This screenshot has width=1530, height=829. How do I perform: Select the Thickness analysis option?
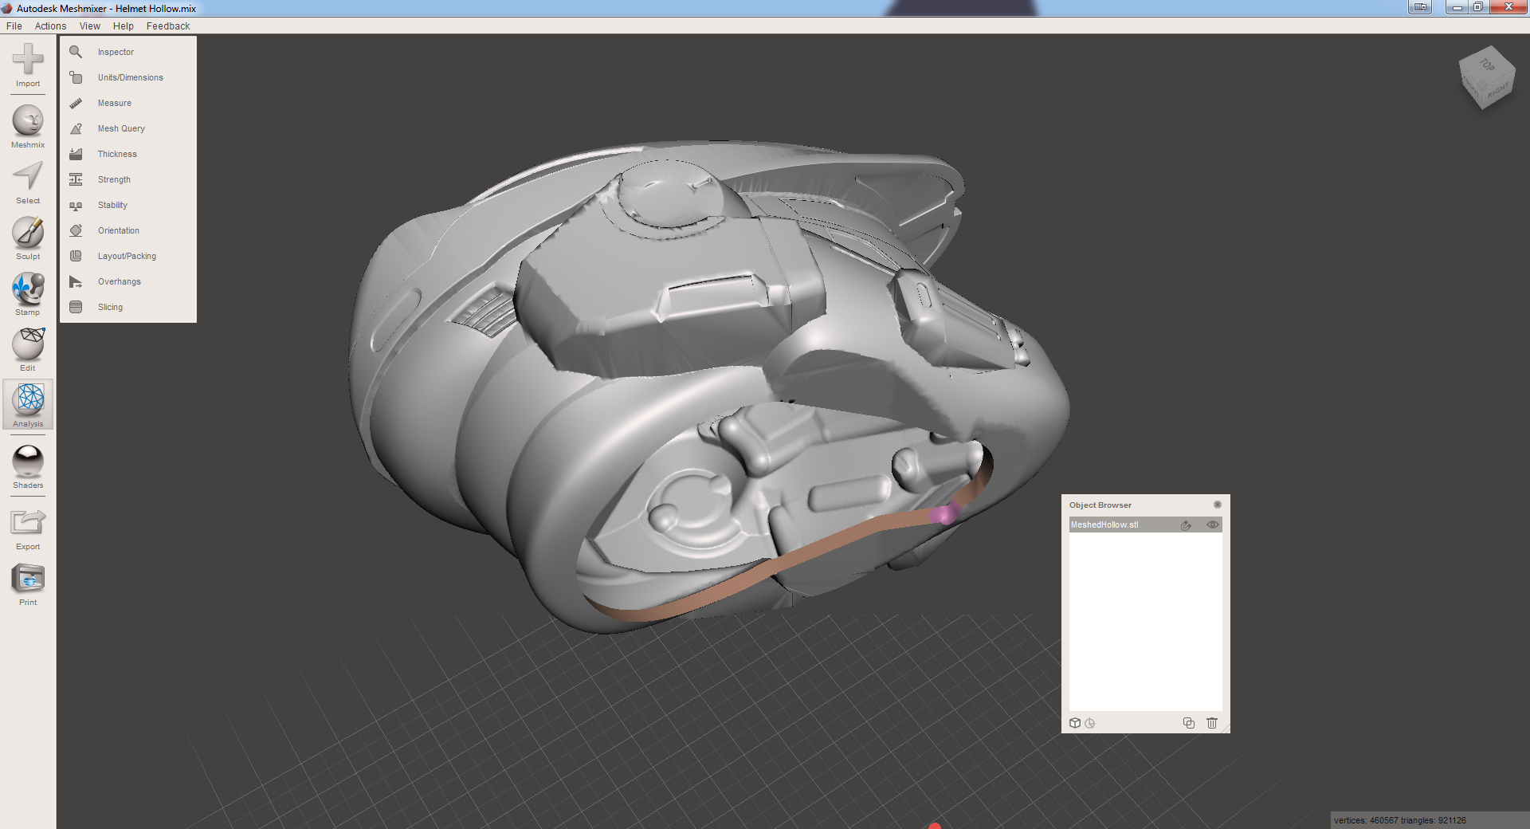(117, 154)
